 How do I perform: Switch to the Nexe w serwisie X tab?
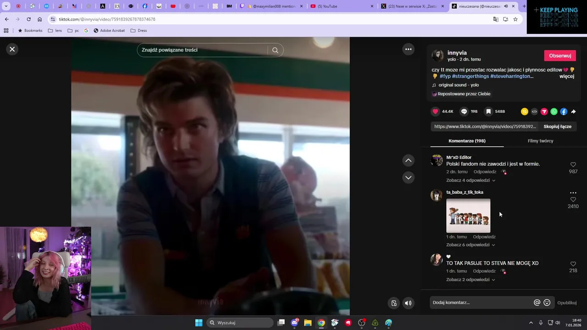click(413, 6)
